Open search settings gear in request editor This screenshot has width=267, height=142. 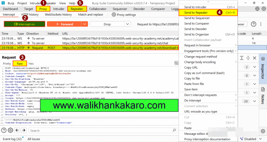pyautogui.click(x=10, y=130)
